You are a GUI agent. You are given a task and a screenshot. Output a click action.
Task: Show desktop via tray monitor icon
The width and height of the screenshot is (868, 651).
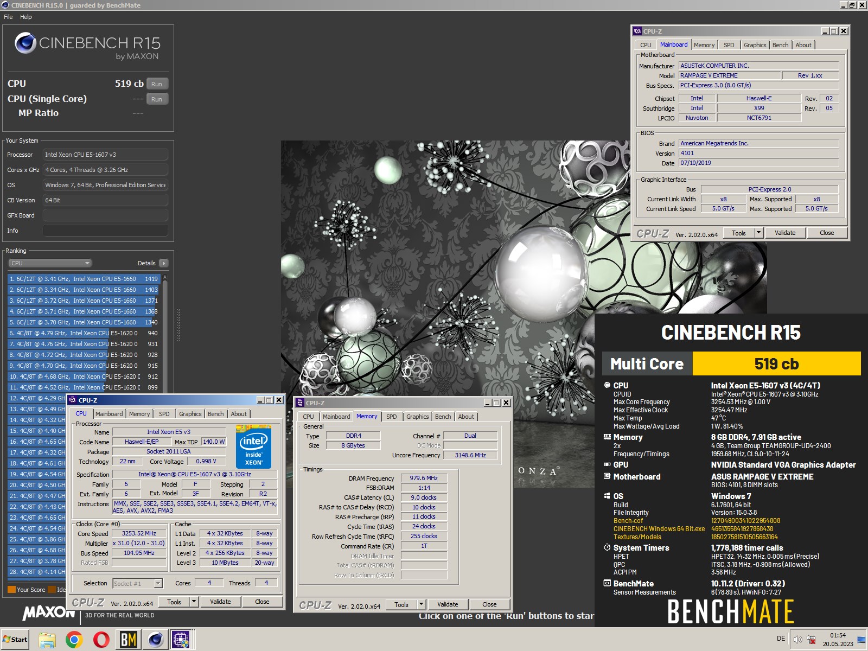pyautogui.click(x=861, y=640)
